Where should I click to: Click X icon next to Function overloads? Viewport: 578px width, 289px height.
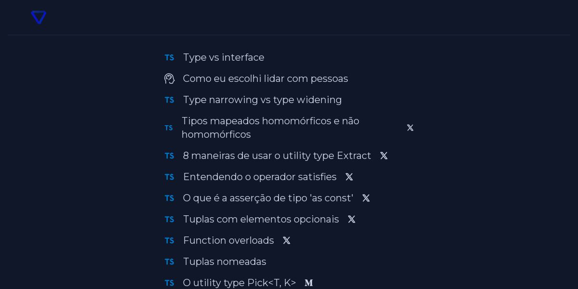[287, 240]
